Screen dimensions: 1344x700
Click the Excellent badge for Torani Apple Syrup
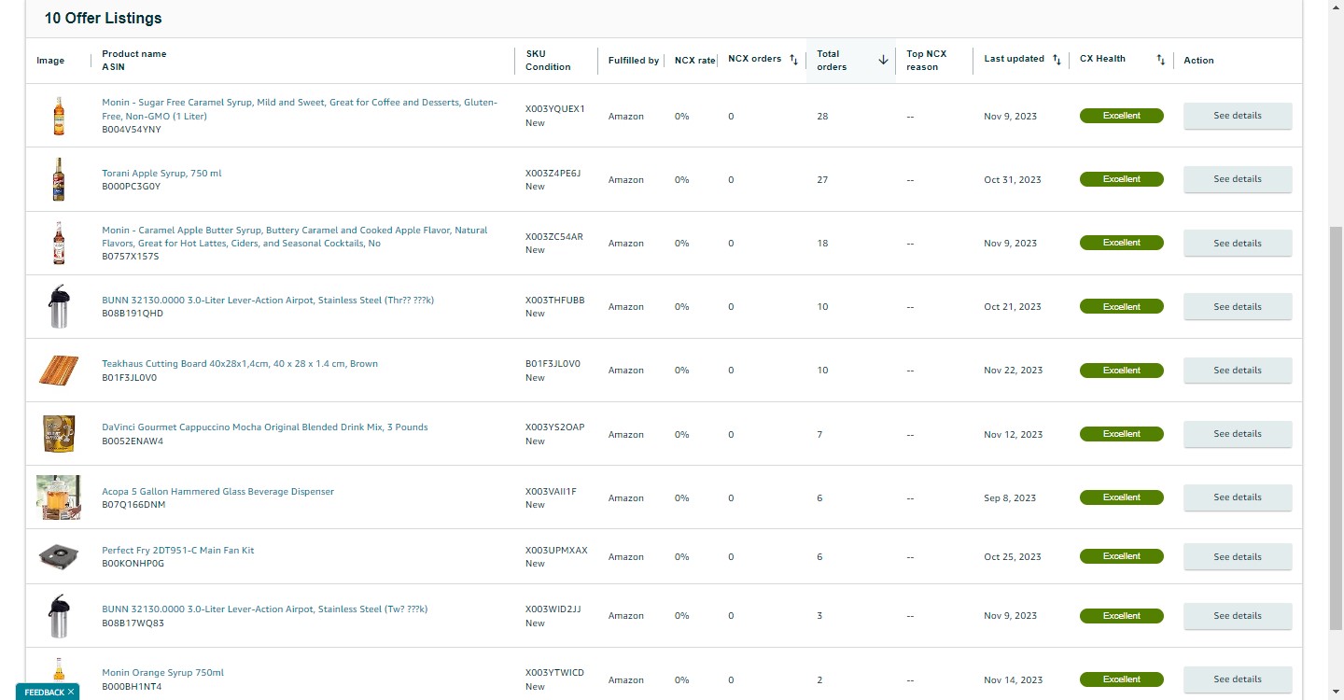(1122, 179)
